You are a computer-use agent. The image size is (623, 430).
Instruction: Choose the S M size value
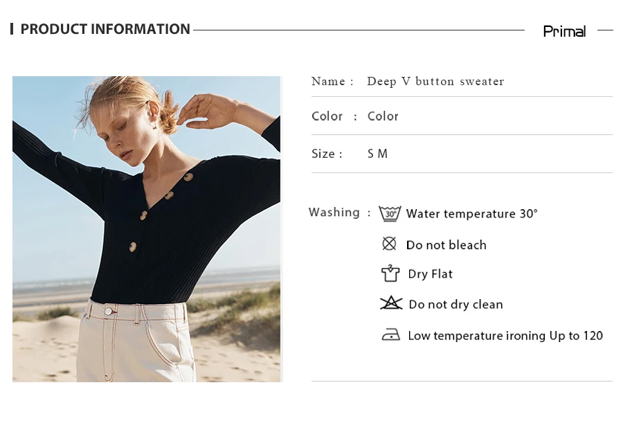(377, 154)
